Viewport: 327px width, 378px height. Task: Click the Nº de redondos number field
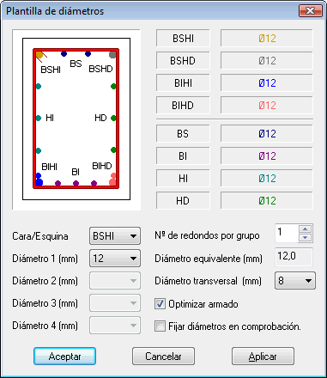[287, 233]
